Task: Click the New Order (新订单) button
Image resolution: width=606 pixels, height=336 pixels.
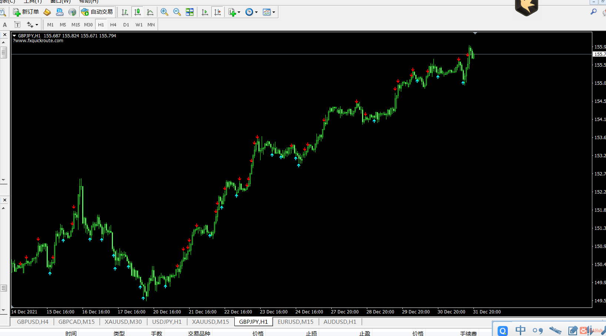Action: click(26, 12)
